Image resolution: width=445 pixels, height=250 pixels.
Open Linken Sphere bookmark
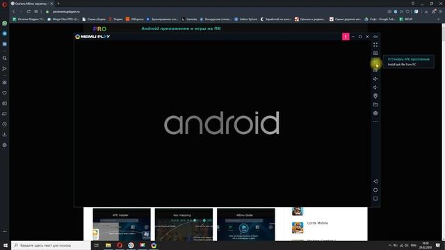coord(245,19)
